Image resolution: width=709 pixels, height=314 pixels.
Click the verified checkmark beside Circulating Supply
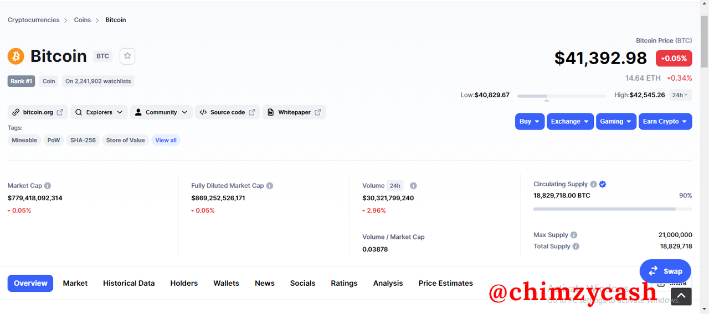(603, 184)
